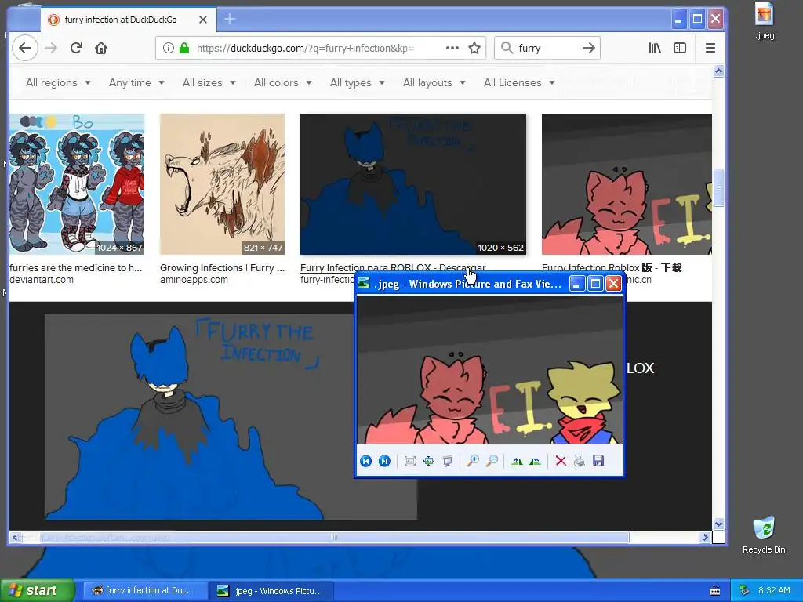The image size is (803, 602).
Task: Click the green padlock security icon
Action: (183, 48)
